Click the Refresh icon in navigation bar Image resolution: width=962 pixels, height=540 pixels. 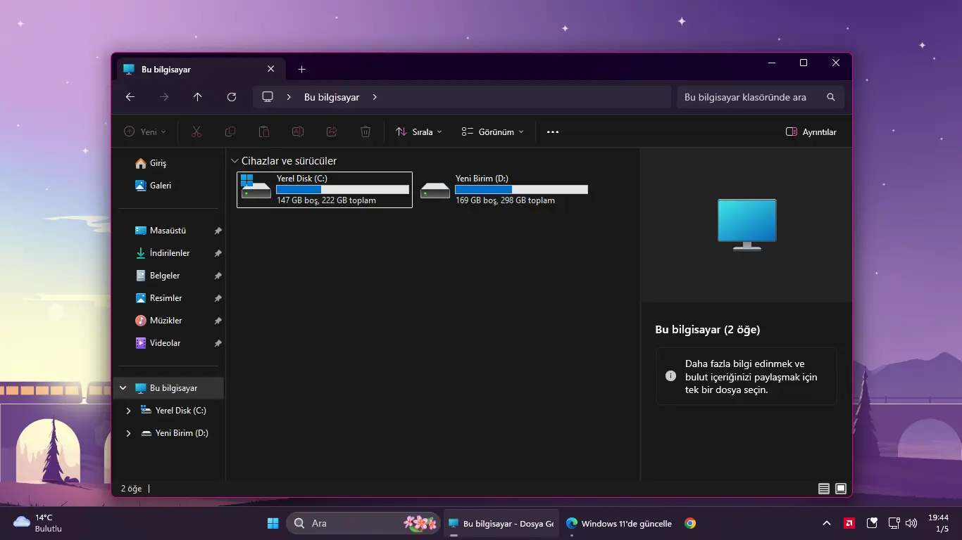(232, 97)
